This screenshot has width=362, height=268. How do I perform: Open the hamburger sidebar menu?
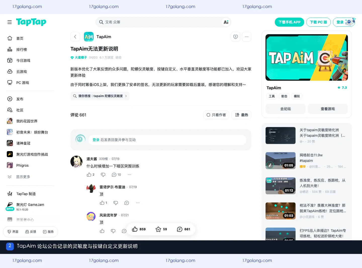[x=10, y=22]
